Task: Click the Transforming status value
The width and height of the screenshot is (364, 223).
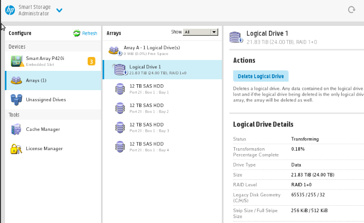Action: click(x=305, y=139)
